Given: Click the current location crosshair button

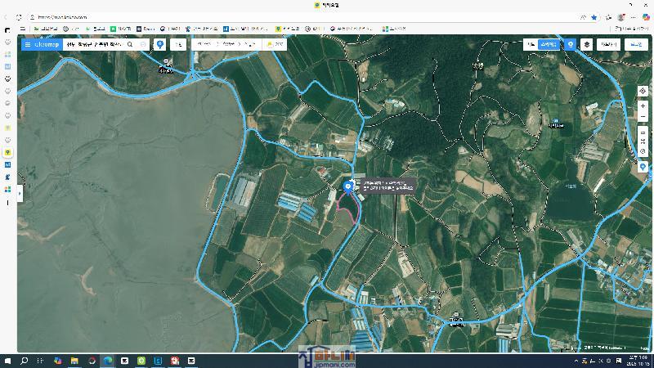Looking at the screenshot, I should 643,91.
